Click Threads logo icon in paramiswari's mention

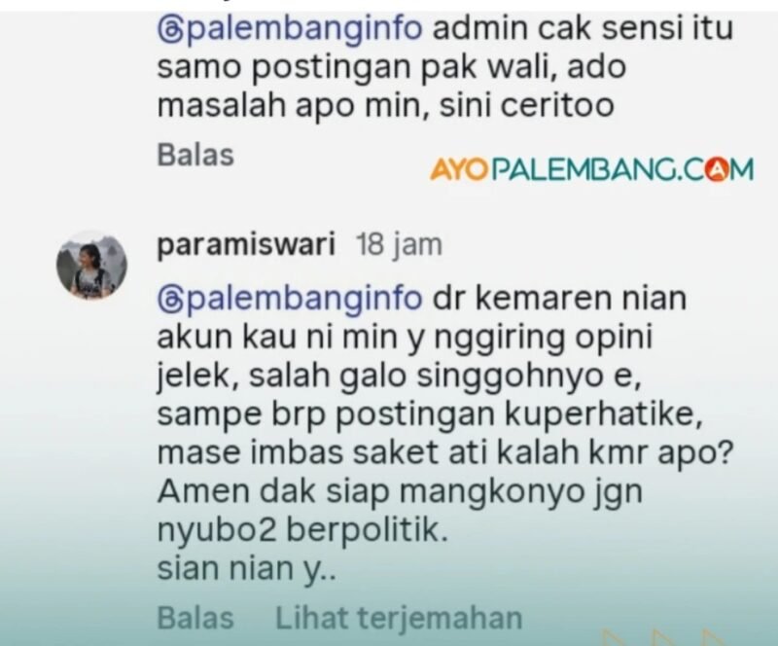coord(170,300)
